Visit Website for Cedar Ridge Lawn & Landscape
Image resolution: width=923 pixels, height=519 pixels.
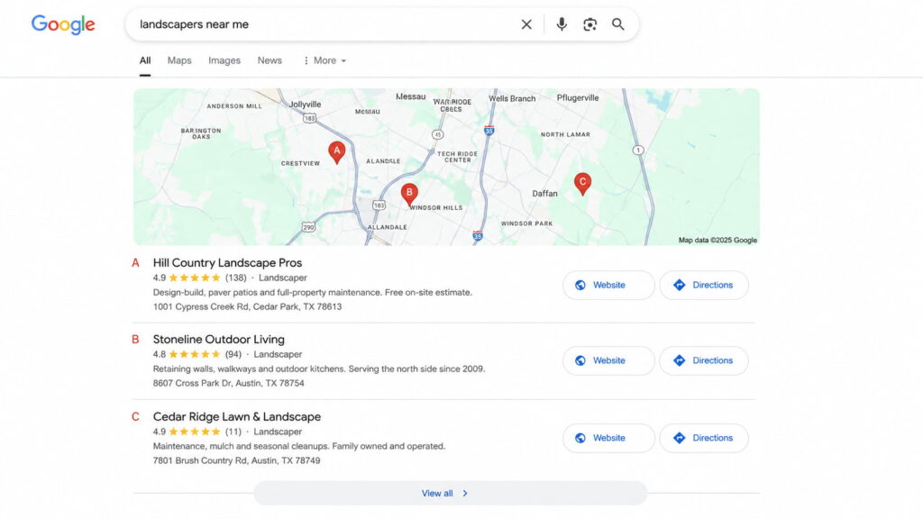coord(608,438)
